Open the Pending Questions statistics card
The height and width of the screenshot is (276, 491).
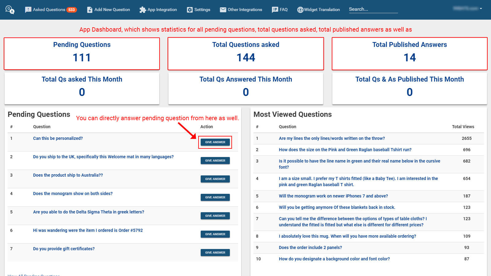[82, 54]
